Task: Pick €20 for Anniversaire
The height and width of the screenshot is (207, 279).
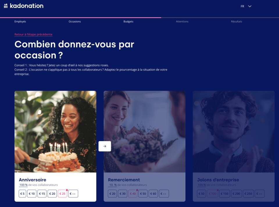Action: [x=52, y=194]
